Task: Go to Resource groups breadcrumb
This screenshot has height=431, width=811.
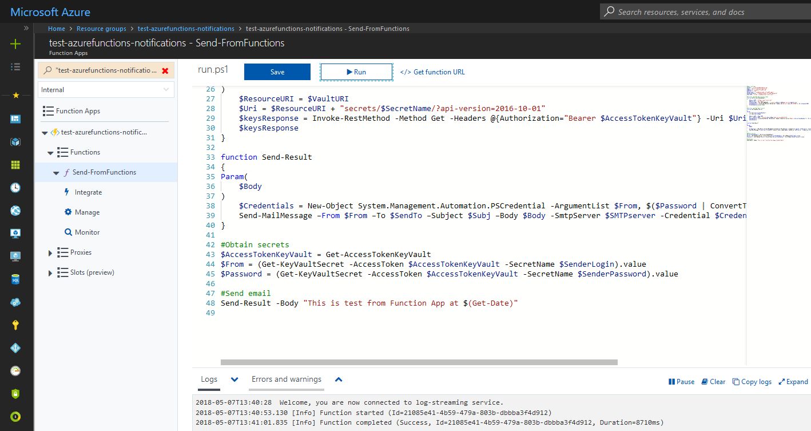Action: [x=101, y=29]
